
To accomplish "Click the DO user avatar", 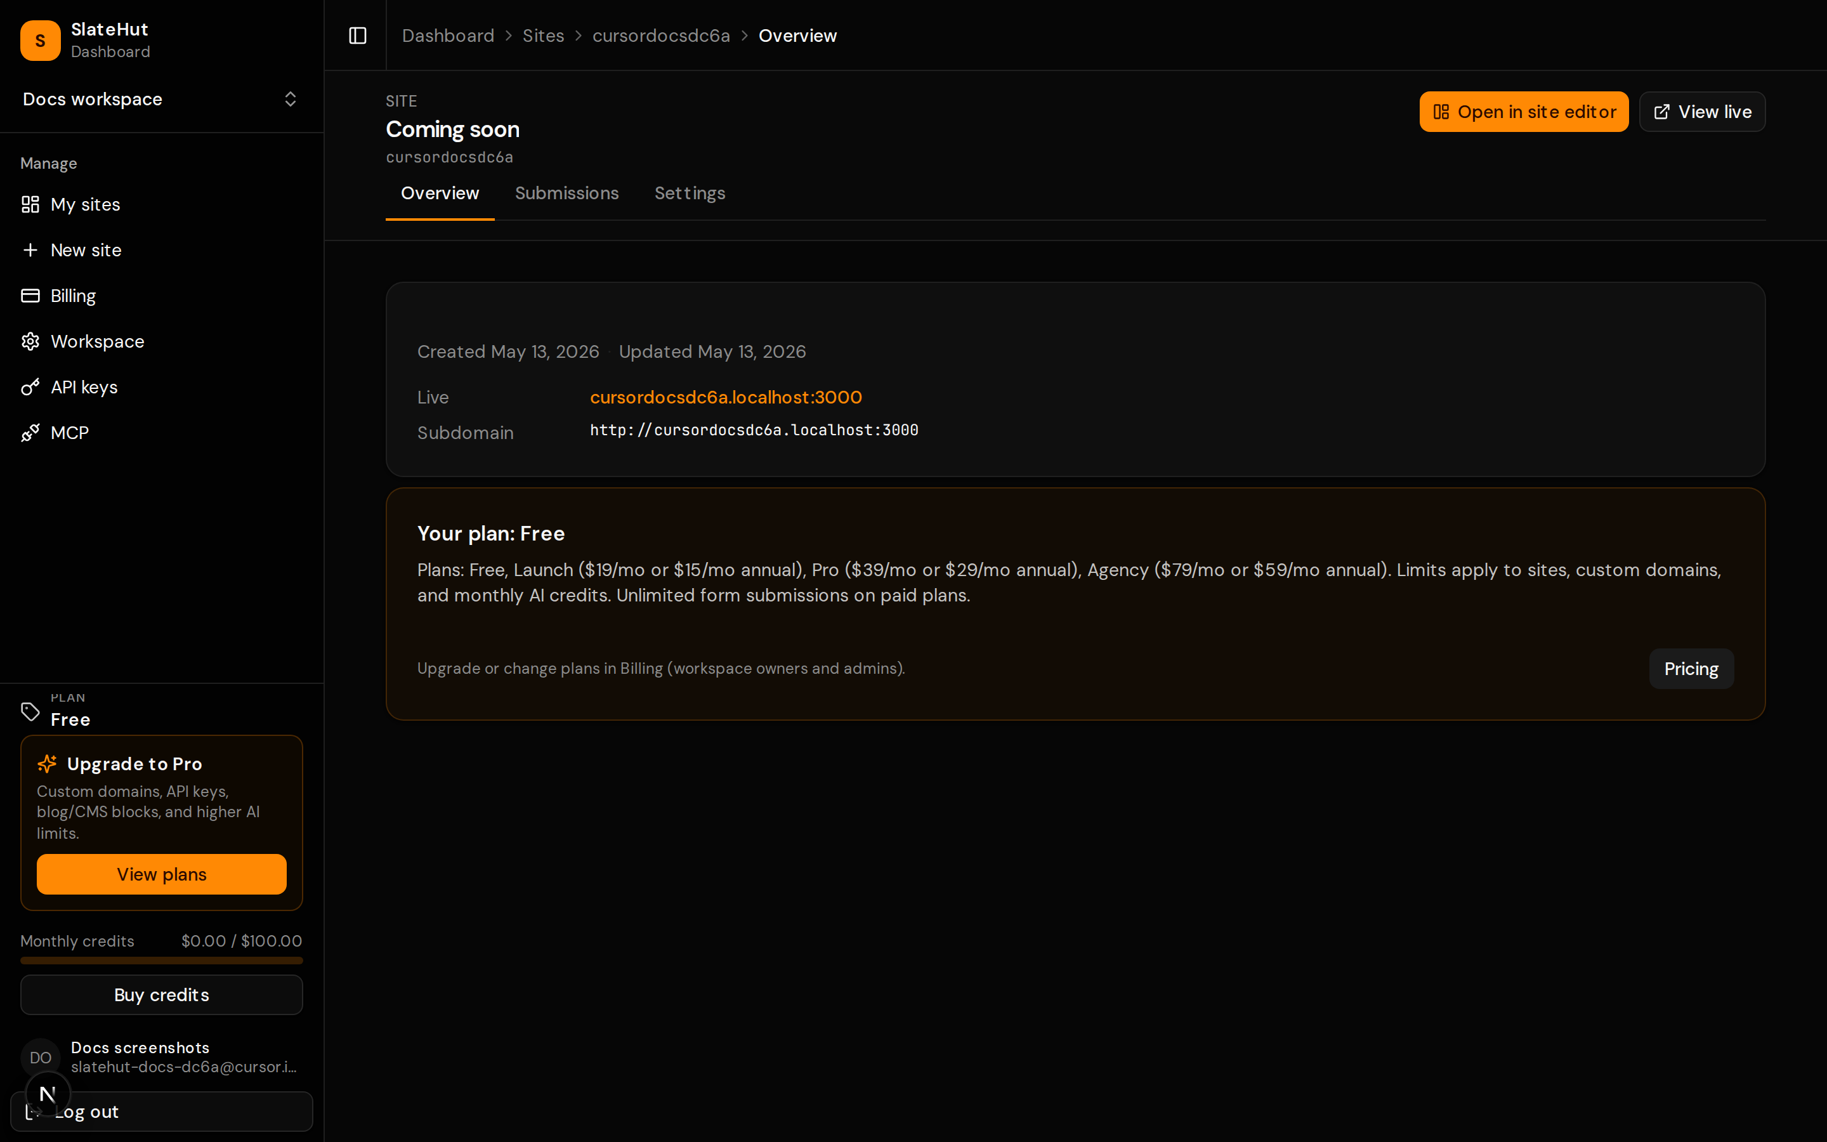I will 40,1058.
